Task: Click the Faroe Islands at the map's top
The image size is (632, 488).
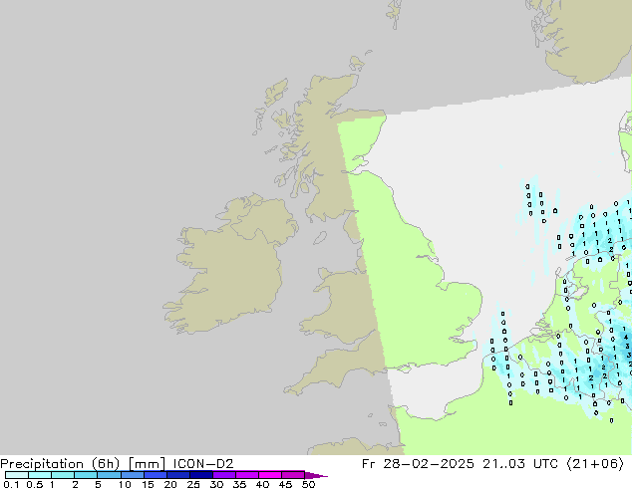Action: [397, 15]
